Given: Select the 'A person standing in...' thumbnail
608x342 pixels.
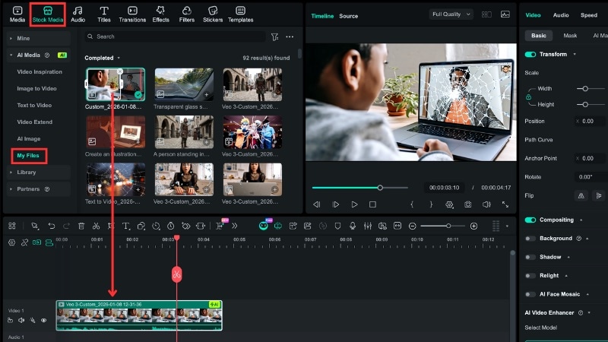Looking at the screenshot, I should click(184, 131).
